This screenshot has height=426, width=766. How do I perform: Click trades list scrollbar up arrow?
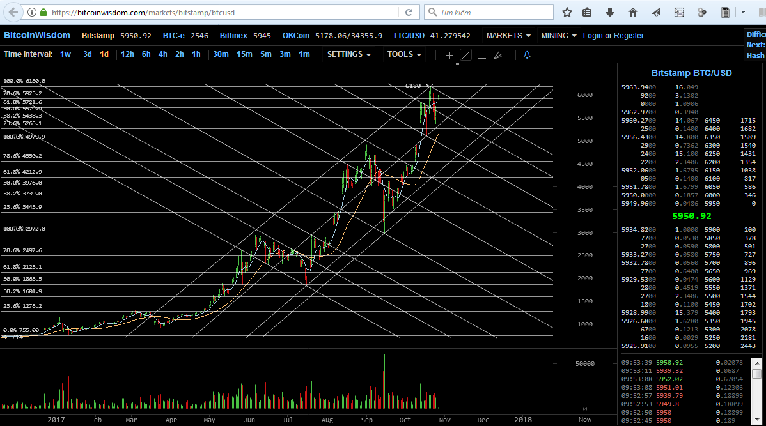[756, 363]
